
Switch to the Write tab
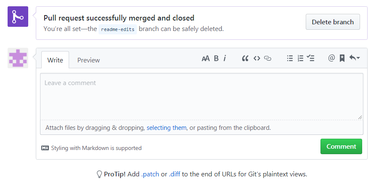tap(55, 60)
